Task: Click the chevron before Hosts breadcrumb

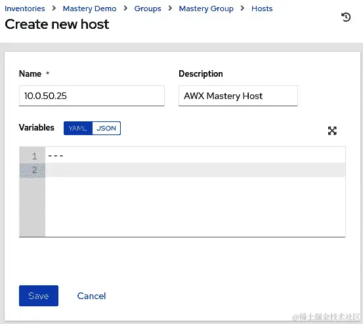Action: [242, 9]
